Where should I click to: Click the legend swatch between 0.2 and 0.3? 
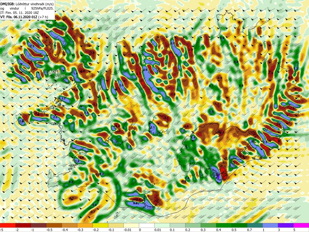tap(193, 225)
